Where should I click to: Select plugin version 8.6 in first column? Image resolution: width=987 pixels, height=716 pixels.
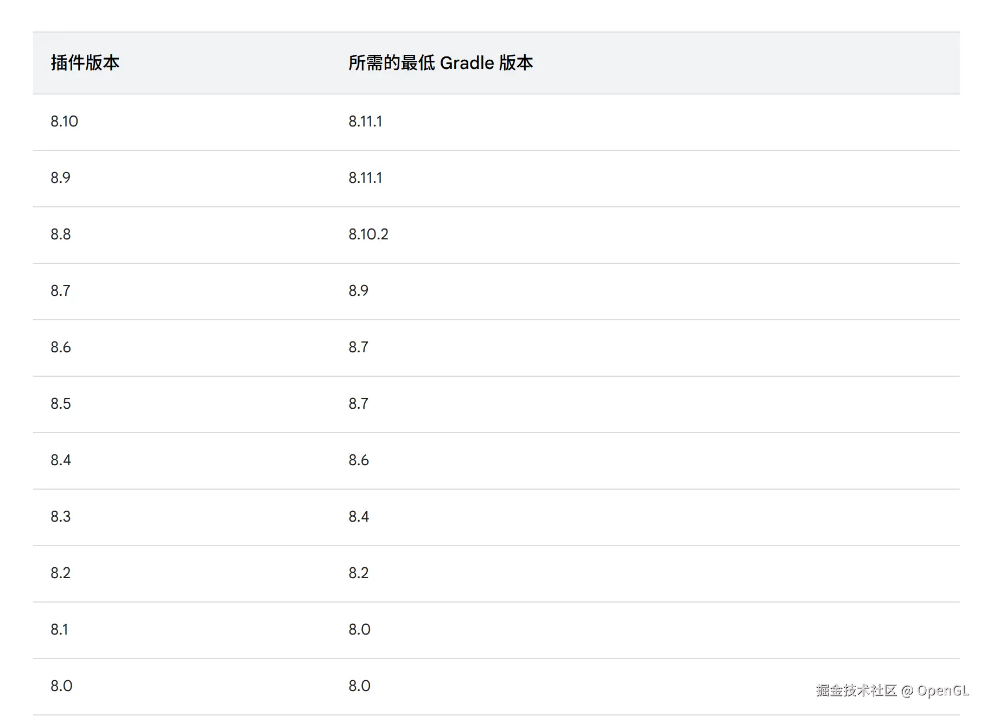coord(61,347)
